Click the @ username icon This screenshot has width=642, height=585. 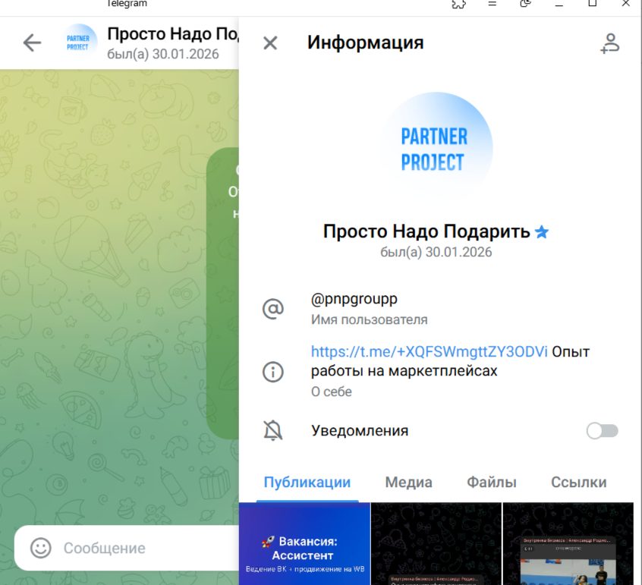(x=272, y=309)
